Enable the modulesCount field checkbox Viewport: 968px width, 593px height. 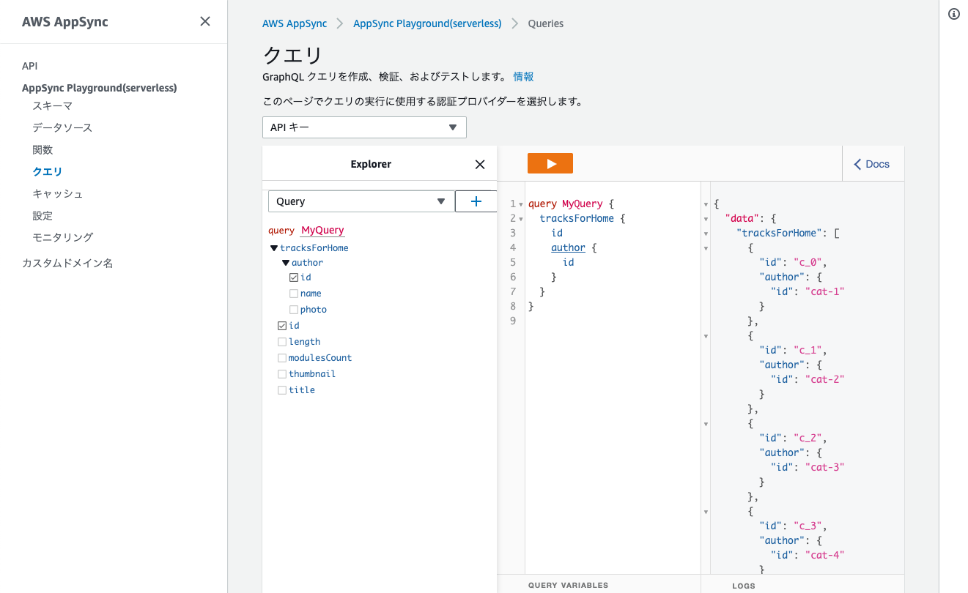pyautogui.click(x=282, y=358)
